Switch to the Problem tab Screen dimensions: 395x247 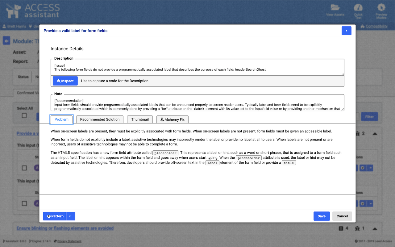(x=61, y=119)
